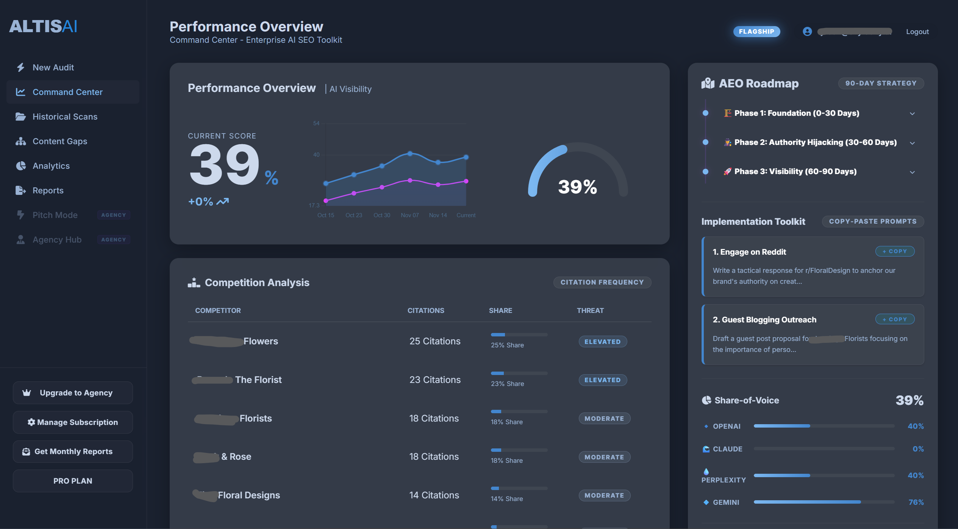Click the gear icon on Manage Subscription

tap(31, 422)
